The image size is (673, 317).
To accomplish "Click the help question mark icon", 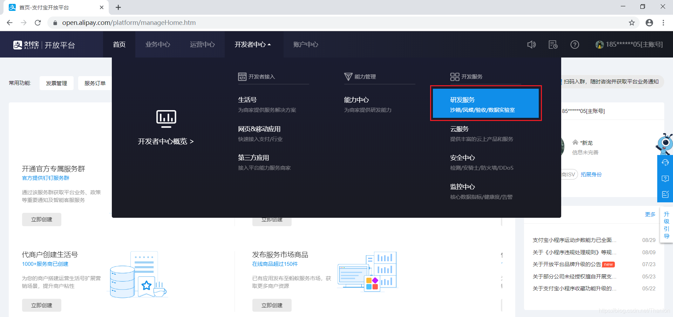I will 575,45.
